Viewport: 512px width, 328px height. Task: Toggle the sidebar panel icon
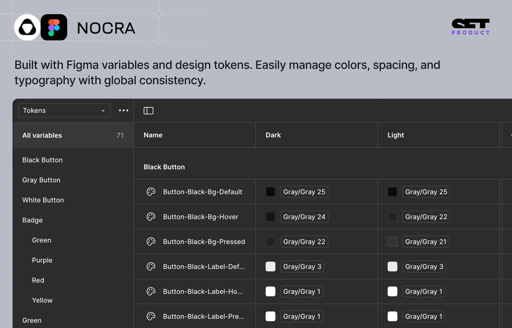coord(148,111)
